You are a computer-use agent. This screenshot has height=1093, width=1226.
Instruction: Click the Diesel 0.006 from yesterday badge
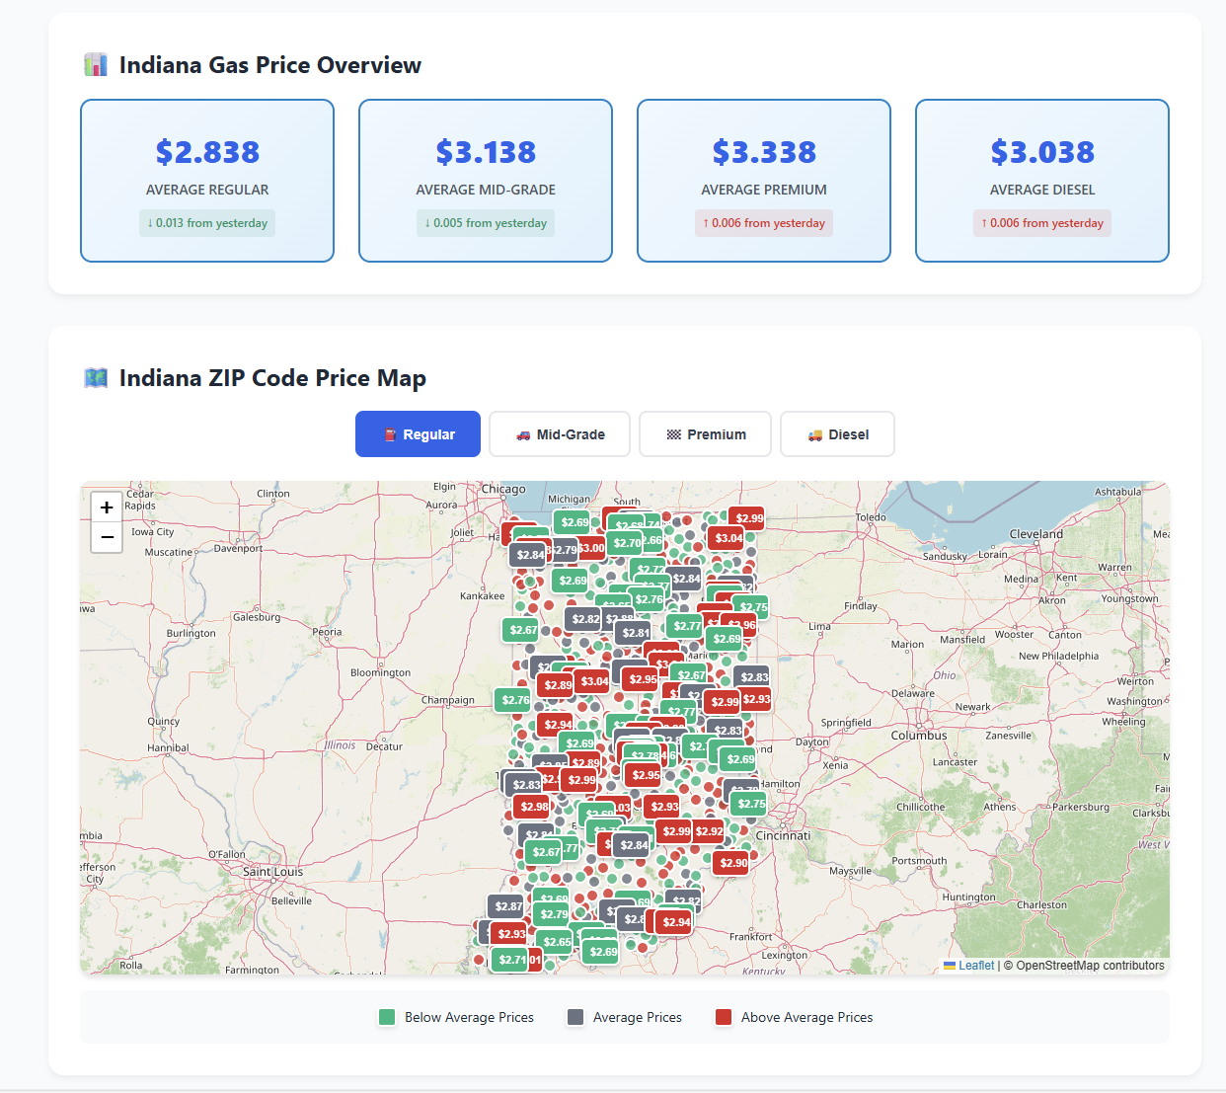[1042, 223]
